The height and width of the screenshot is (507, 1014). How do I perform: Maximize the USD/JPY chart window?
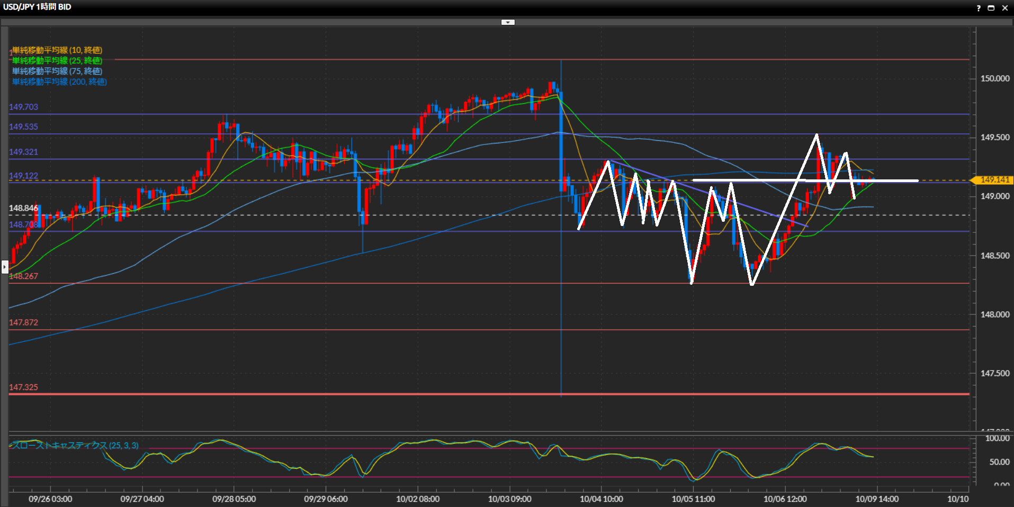point(991,8)
